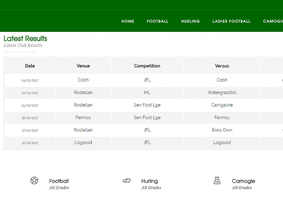Click Fermoy in the Versus column
283x199 pixels.
222,118
